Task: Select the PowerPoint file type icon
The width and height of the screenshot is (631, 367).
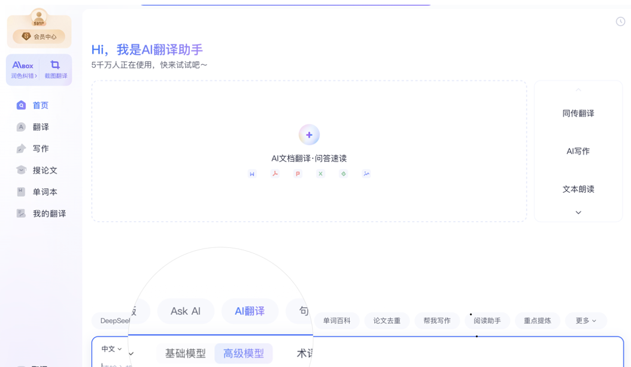Action: pyautogui.click(x=298, y=174)
